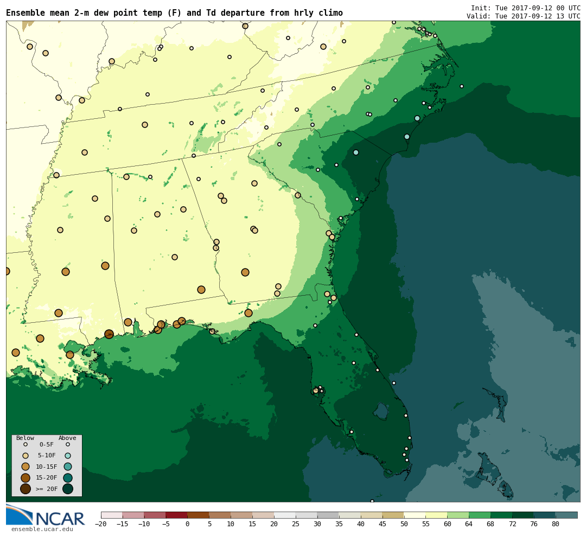Choose the colorbar segment between 35 and 40

pyautogui.click(x=350, y=515)
